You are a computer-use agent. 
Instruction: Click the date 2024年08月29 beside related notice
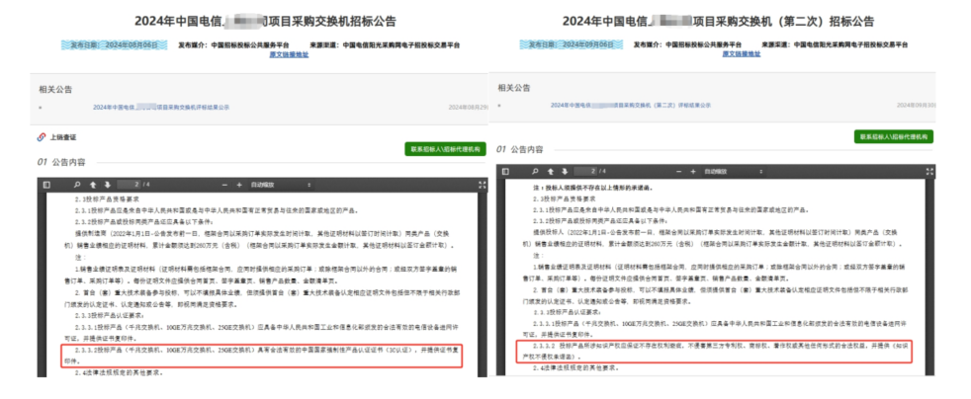(x=468, y=107)
